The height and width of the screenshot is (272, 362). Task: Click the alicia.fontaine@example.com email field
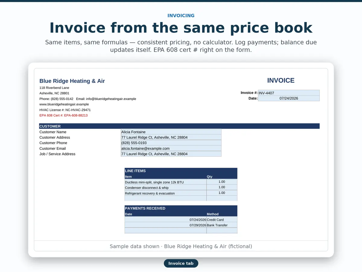click(171, 148)
